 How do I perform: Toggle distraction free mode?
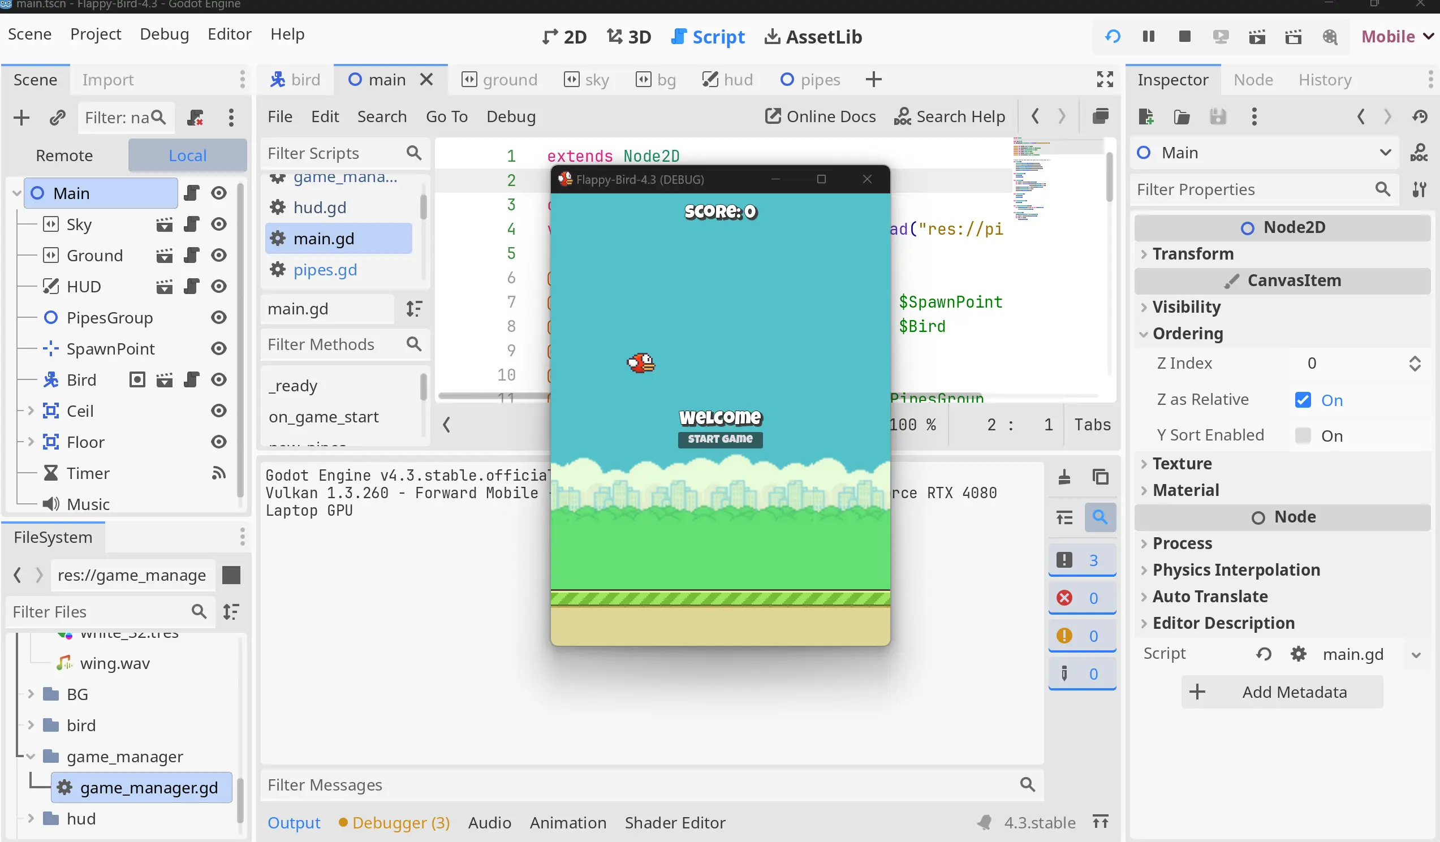click(1105, 79)
